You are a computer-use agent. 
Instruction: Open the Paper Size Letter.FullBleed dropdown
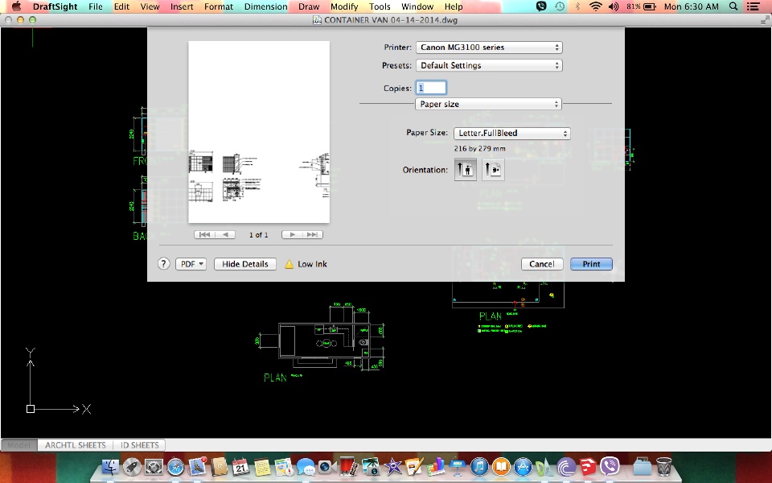click(x=512, y=133)
